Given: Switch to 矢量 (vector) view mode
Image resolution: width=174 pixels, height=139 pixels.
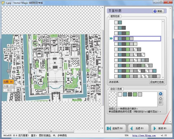Looking at the screenshot, I should click(x=8, y=86).
